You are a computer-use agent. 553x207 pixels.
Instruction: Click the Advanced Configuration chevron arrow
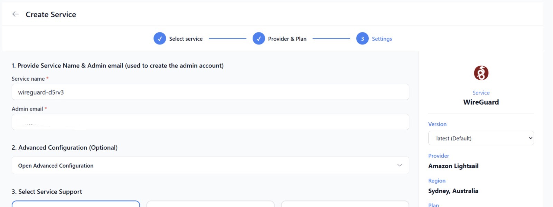point(400,165)
